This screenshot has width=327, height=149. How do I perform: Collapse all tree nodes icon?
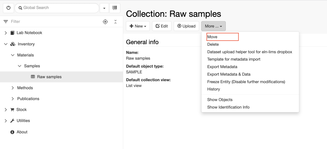pos(116,21)
